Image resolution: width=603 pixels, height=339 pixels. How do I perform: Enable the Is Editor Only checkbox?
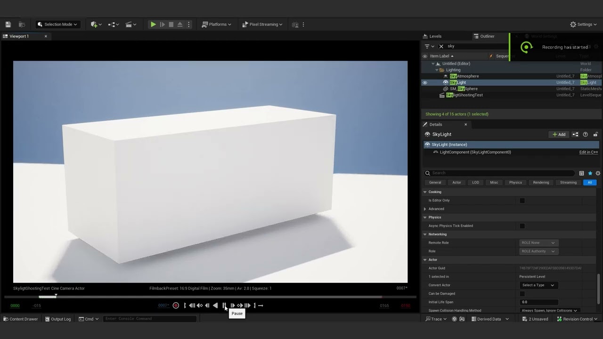tap(522, 201)
